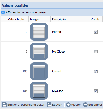
Task: Uncheck Afficher les actions masquées
Action: (x=3, y=12)
